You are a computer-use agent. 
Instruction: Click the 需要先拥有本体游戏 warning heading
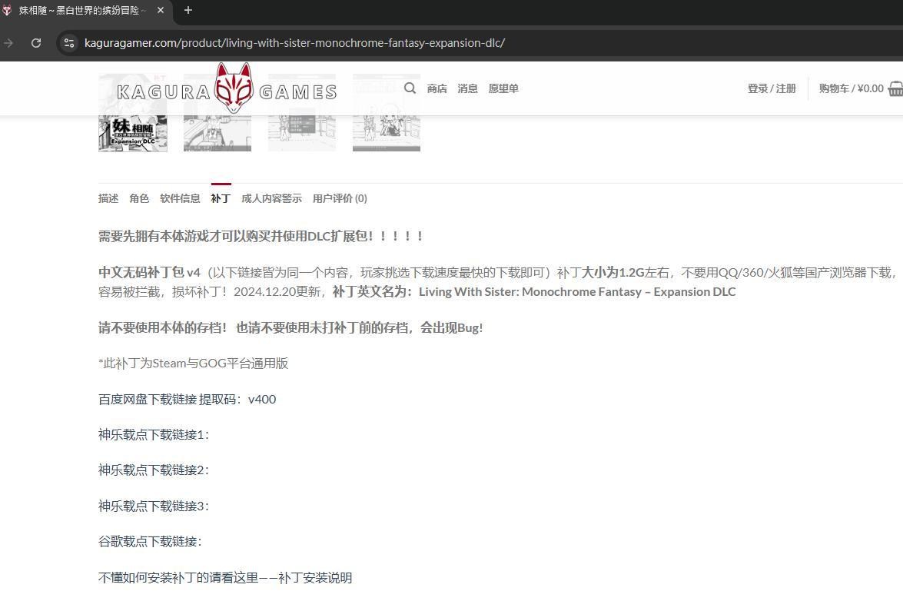[x=261, y=237]
